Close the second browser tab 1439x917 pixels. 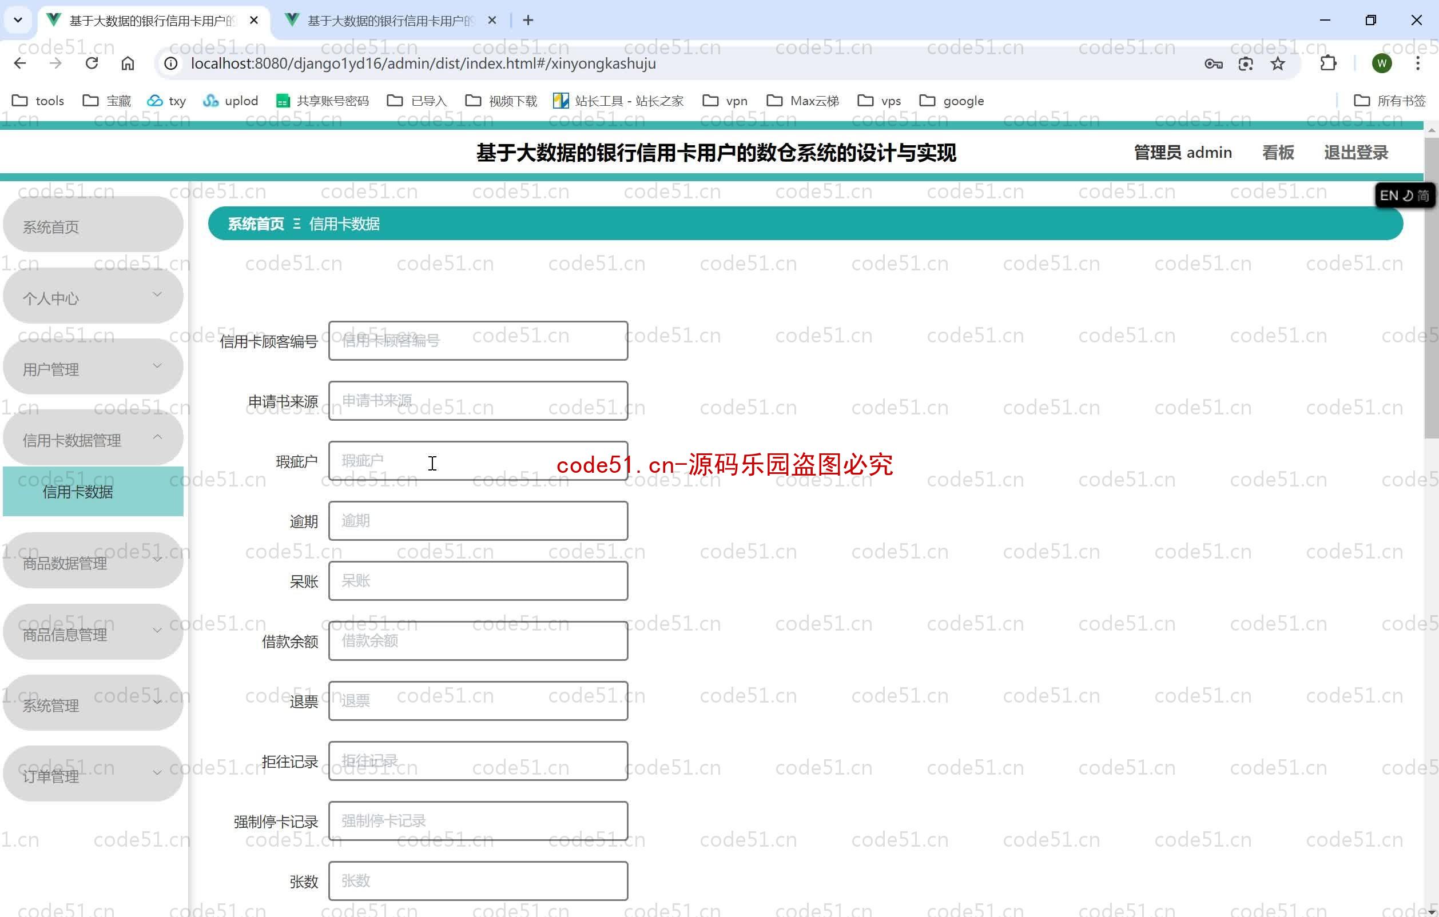coord(492,21)
